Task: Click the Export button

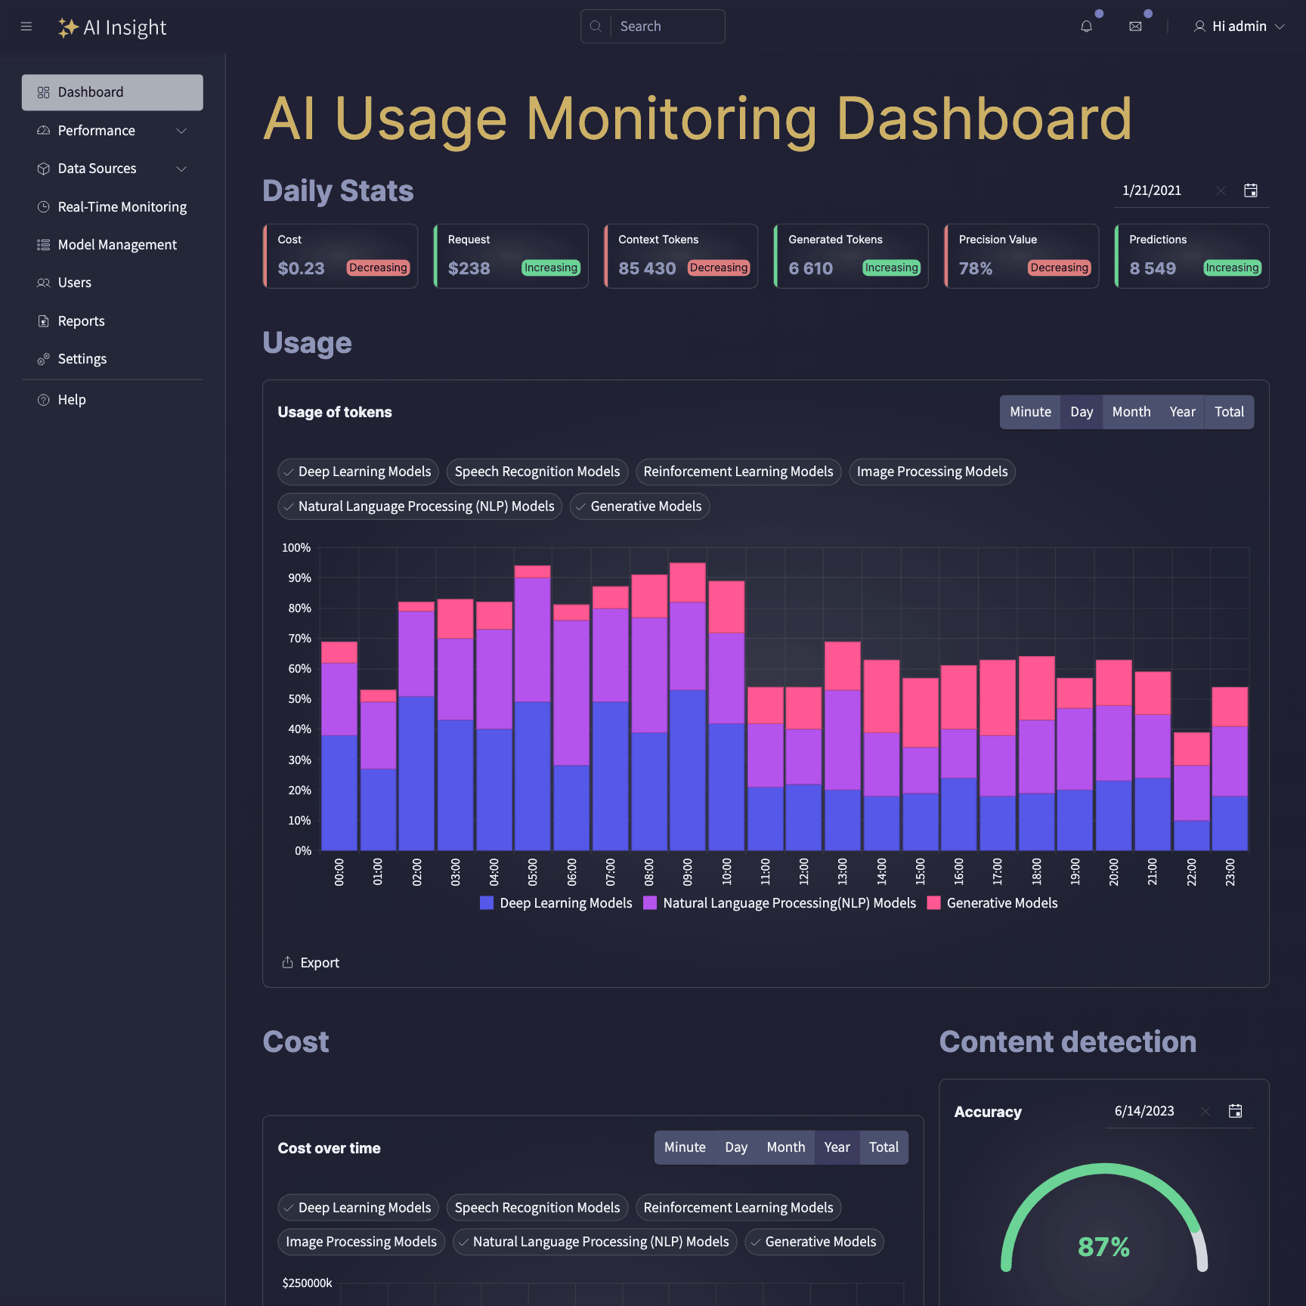Action: pos(311,962)
